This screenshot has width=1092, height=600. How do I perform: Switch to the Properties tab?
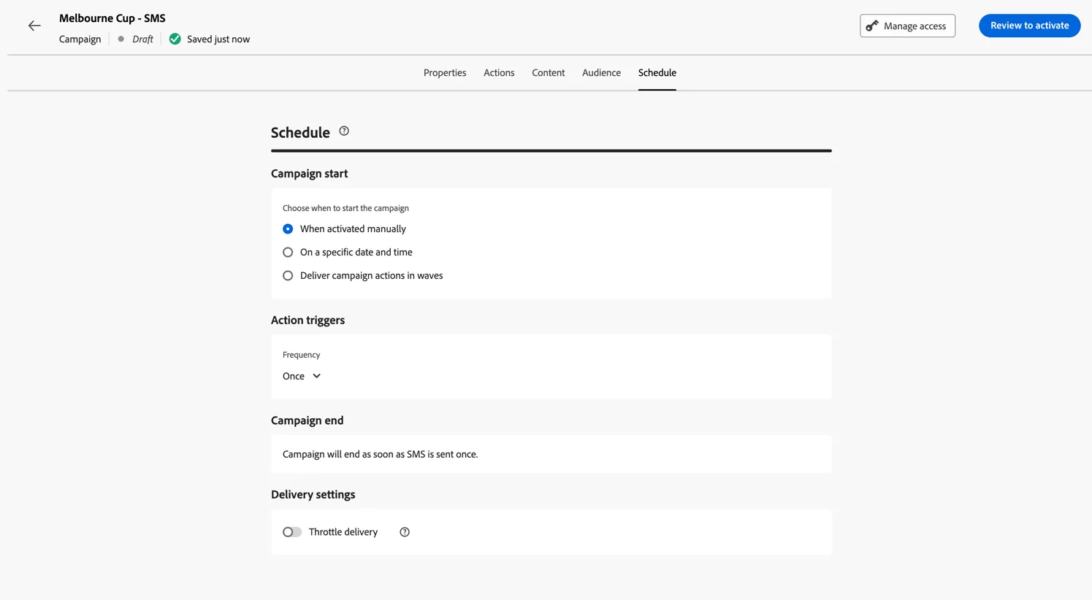point(445,73)
